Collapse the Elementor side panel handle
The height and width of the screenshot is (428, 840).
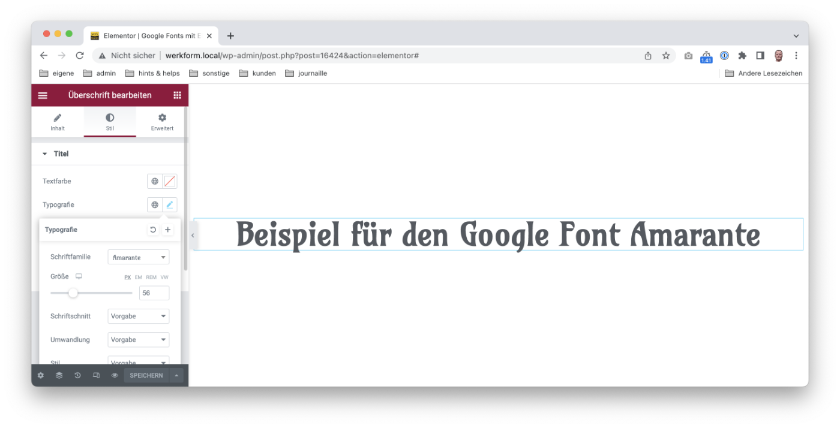[193, 235]
